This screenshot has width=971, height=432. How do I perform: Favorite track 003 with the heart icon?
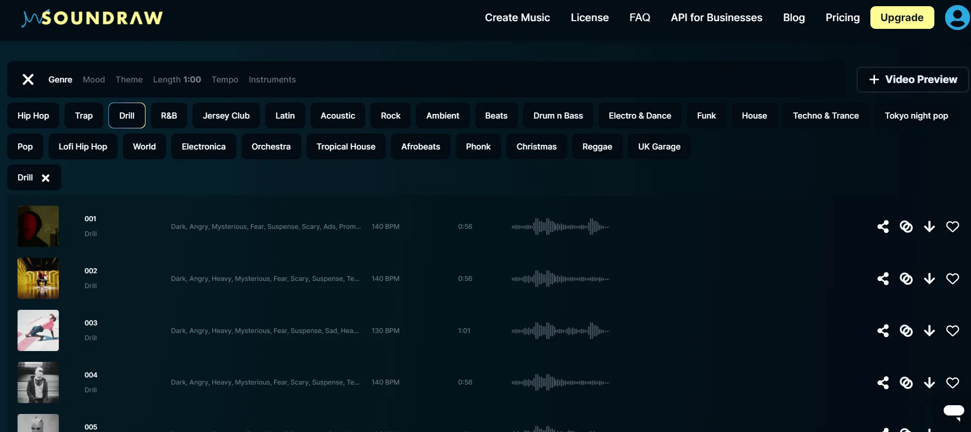[952, 331]
